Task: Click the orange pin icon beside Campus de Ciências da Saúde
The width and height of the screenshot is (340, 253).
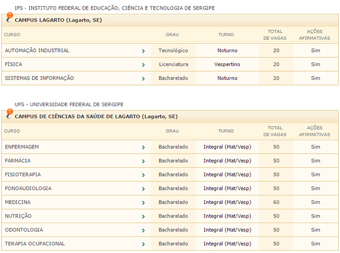Action: (x=9, y=114)
